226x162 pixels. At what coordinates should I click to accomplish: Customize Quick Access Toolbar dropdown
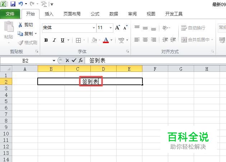[x=52, y=4]
